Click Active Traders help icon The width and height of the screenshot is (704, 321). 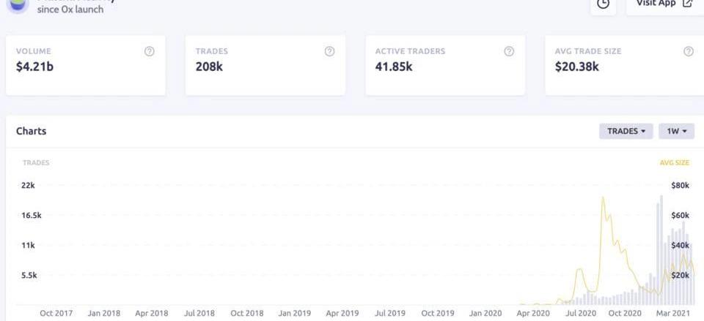point(509,51)
